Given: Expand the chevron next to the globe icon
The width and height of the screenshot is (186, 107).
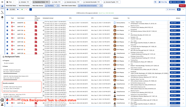Looking at the screenshot, I should pyautogui.click(x=183, y=9).
